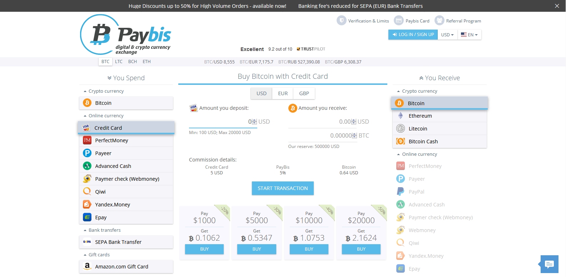Image resolution: width=566 pixels, height=277 pixels.
Task: Click the BTC/RUB 527,390.08 rate
Action: pos(299,62)
